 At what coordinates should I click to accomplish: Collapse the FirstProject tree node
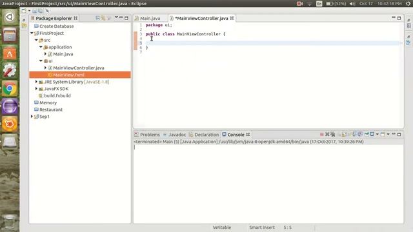coord(32,33)
